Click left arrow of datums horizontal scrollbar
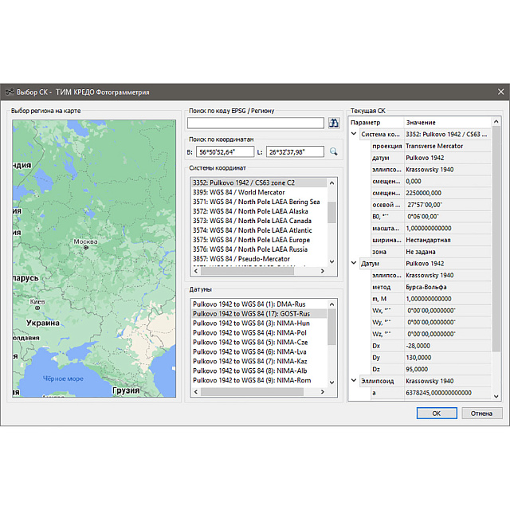This screenshot has height=510, width=510. [x=196, y=392]
